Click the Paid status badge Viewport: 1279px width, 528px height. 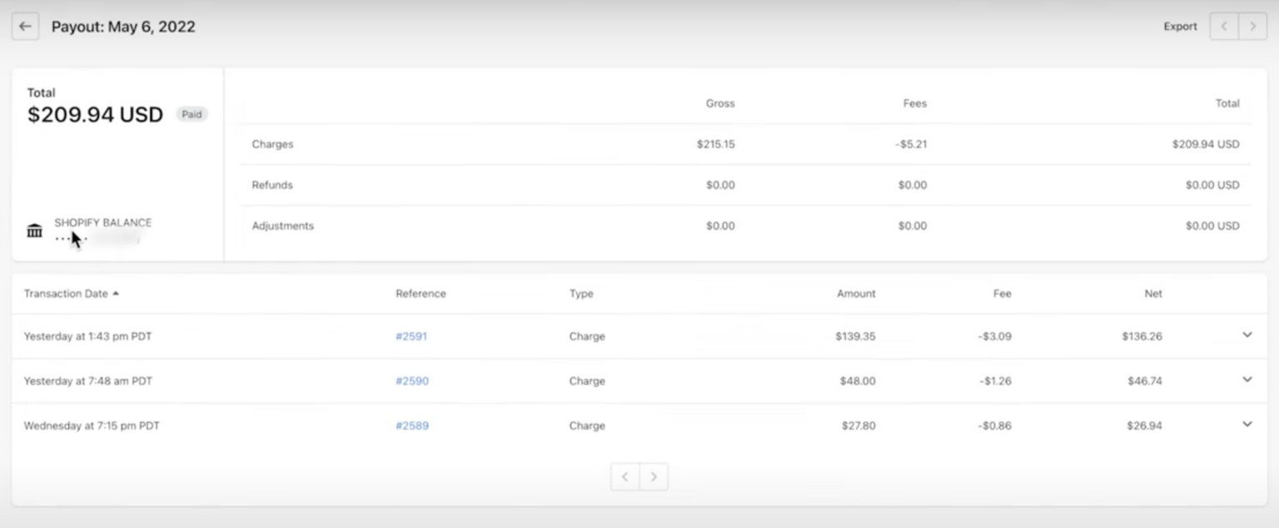click(192, 114)
